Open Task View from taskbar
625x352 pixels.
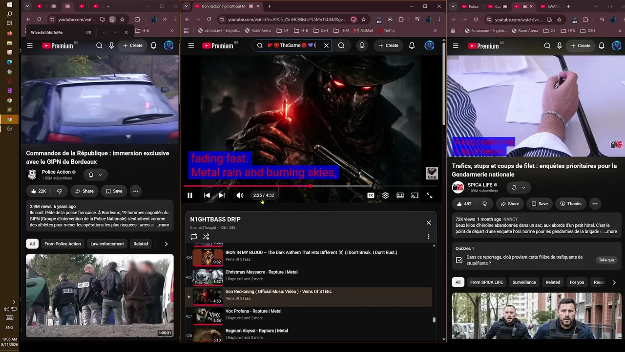coord(9,24)
